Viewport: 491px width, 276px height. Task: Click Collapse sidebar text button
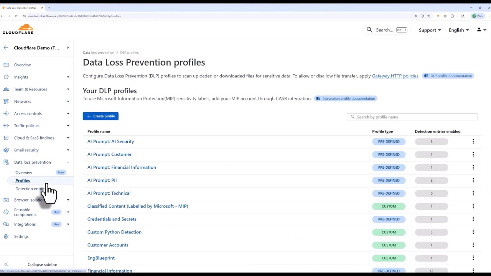click(42, 264)
